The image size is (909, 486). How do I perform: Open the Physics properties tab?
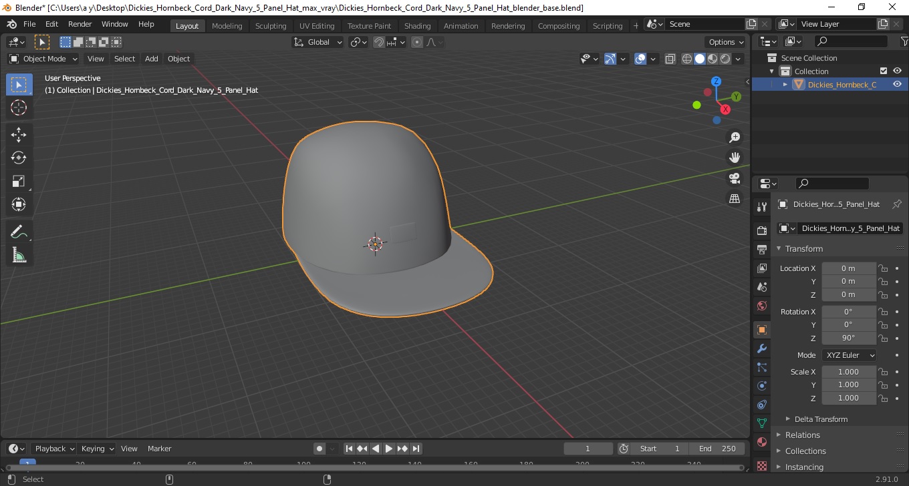click(761, 386)
